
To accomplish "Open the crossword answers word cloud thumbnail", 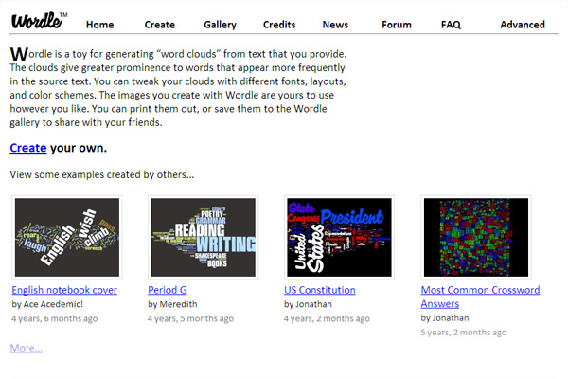I will click(x=476, y=237).
